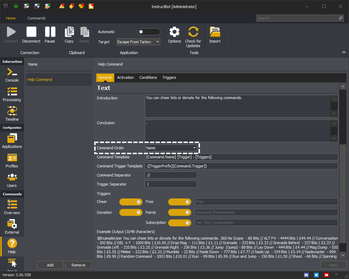The height and width of the screenshot is (279, 349).
Task: Copy the selected item to clipboard
Action: point(69,35)
